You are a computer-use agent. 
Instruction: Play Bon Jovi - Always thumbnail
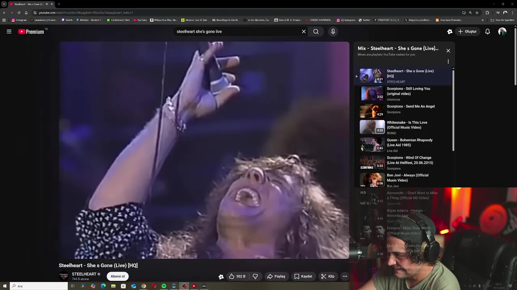pyautogui.click(x=372, y=180)
